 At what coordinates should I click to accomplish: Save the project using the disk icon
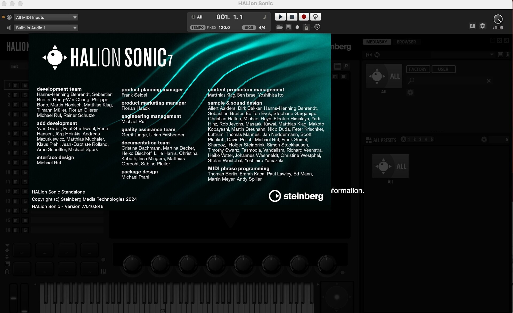[288, 27]
